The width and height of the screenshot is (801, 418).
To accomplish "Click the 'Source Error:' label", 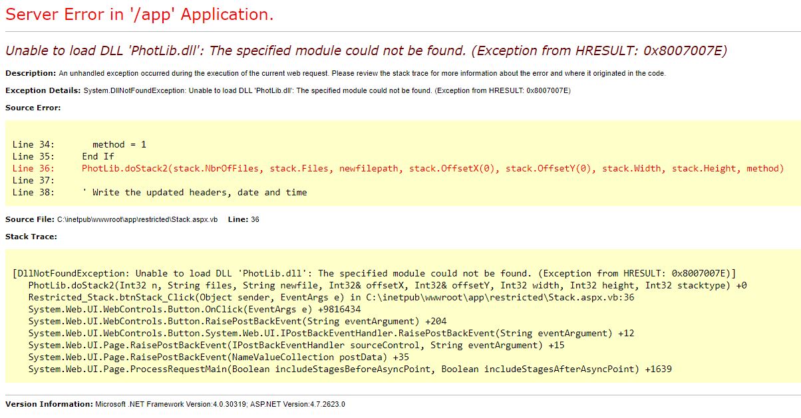I will [33, 108].
